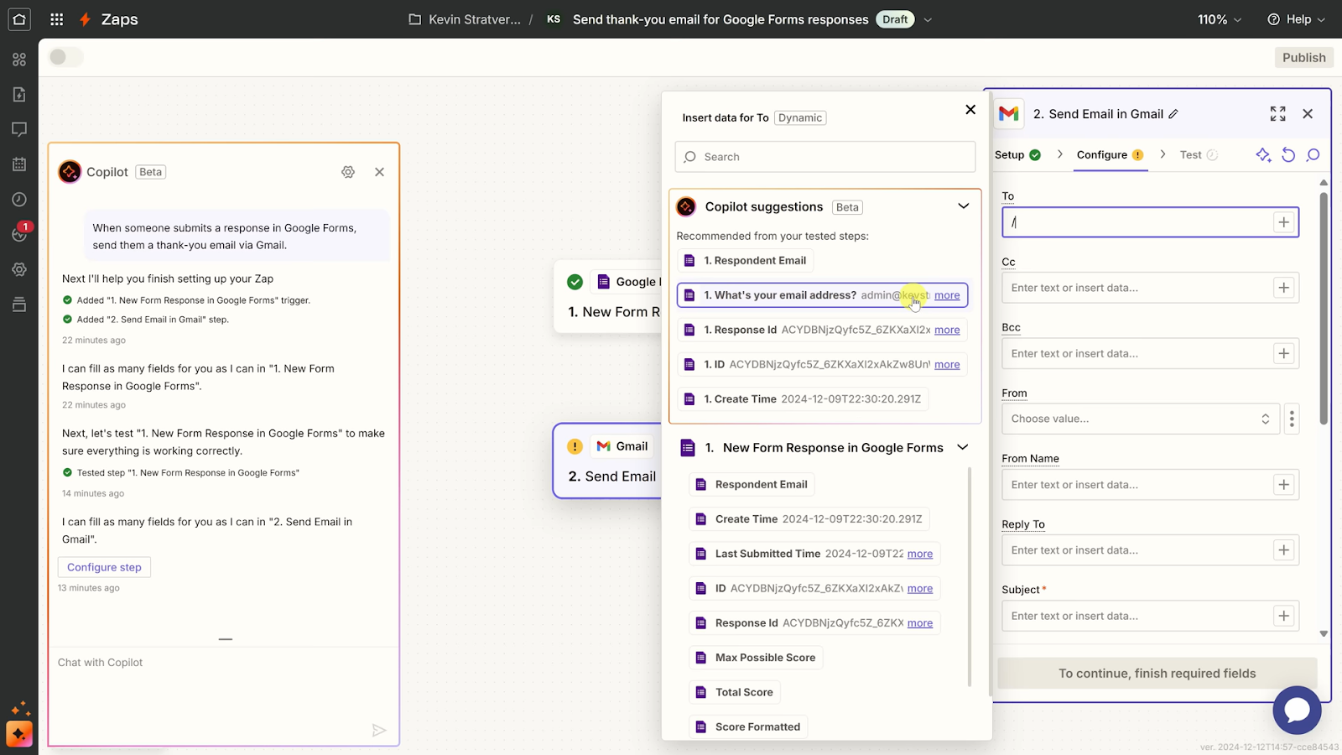Open the sidebar file with bolt icon
Image resolution: width=1342 pixels, height=755 pixels.
coord(19,94)
